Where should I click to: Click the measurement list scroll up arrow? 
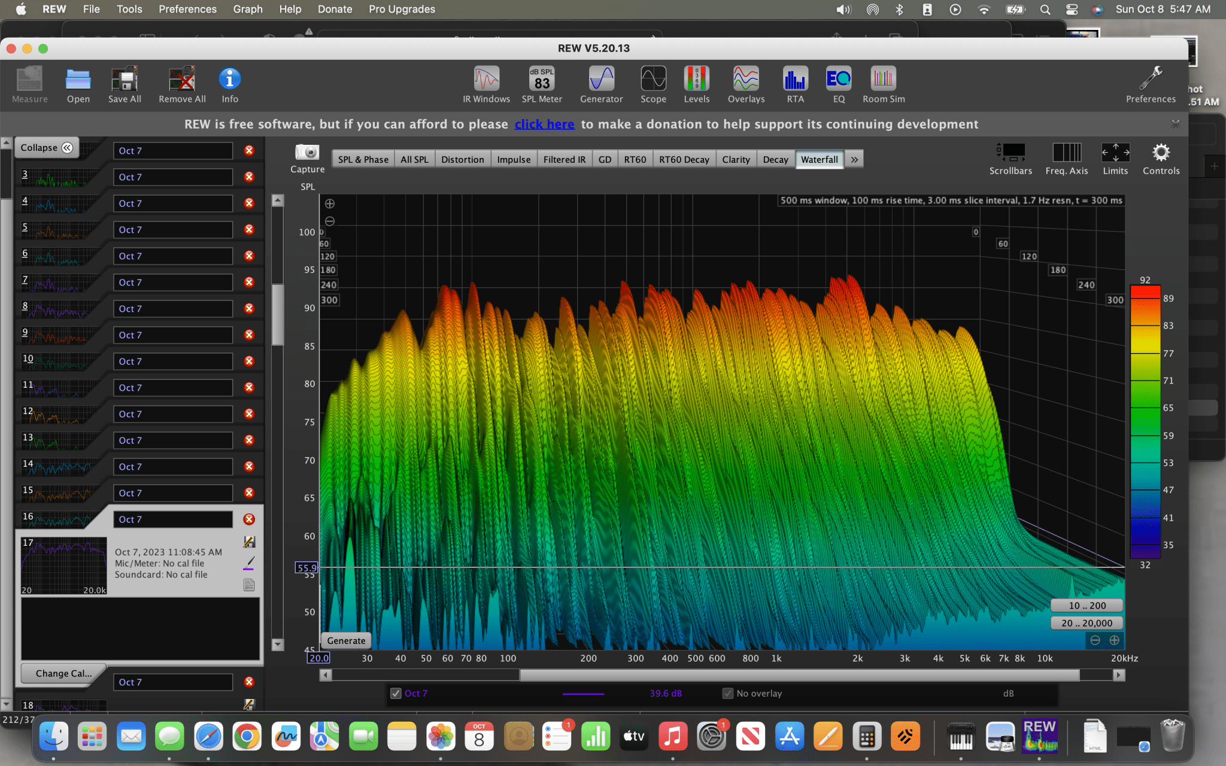(6, 143)
